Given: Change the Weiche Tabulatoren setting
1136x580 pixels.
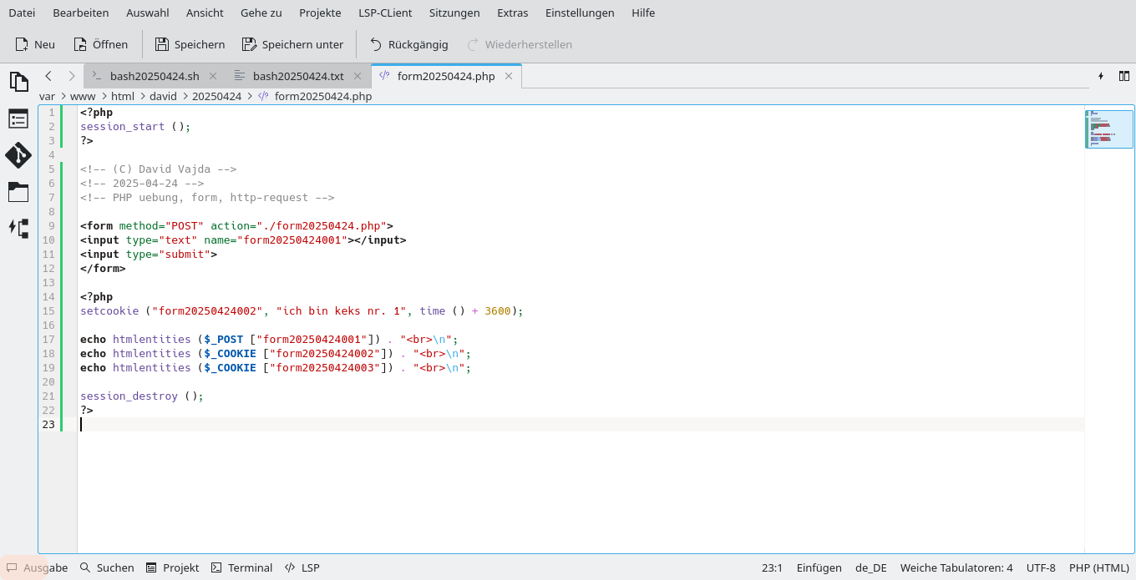Looking at the screenshot, I should 956,567.
